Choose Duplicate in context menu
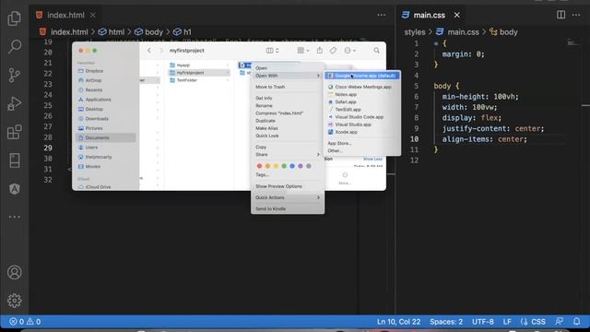Image resolution: width=590 pixels, height=332 pixels. (265, 121)
